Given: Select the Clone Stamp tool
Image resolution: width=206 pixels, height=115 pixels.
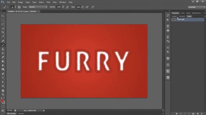Looking at the screenshot, I should pyautogui.click(x=3, y=49).
